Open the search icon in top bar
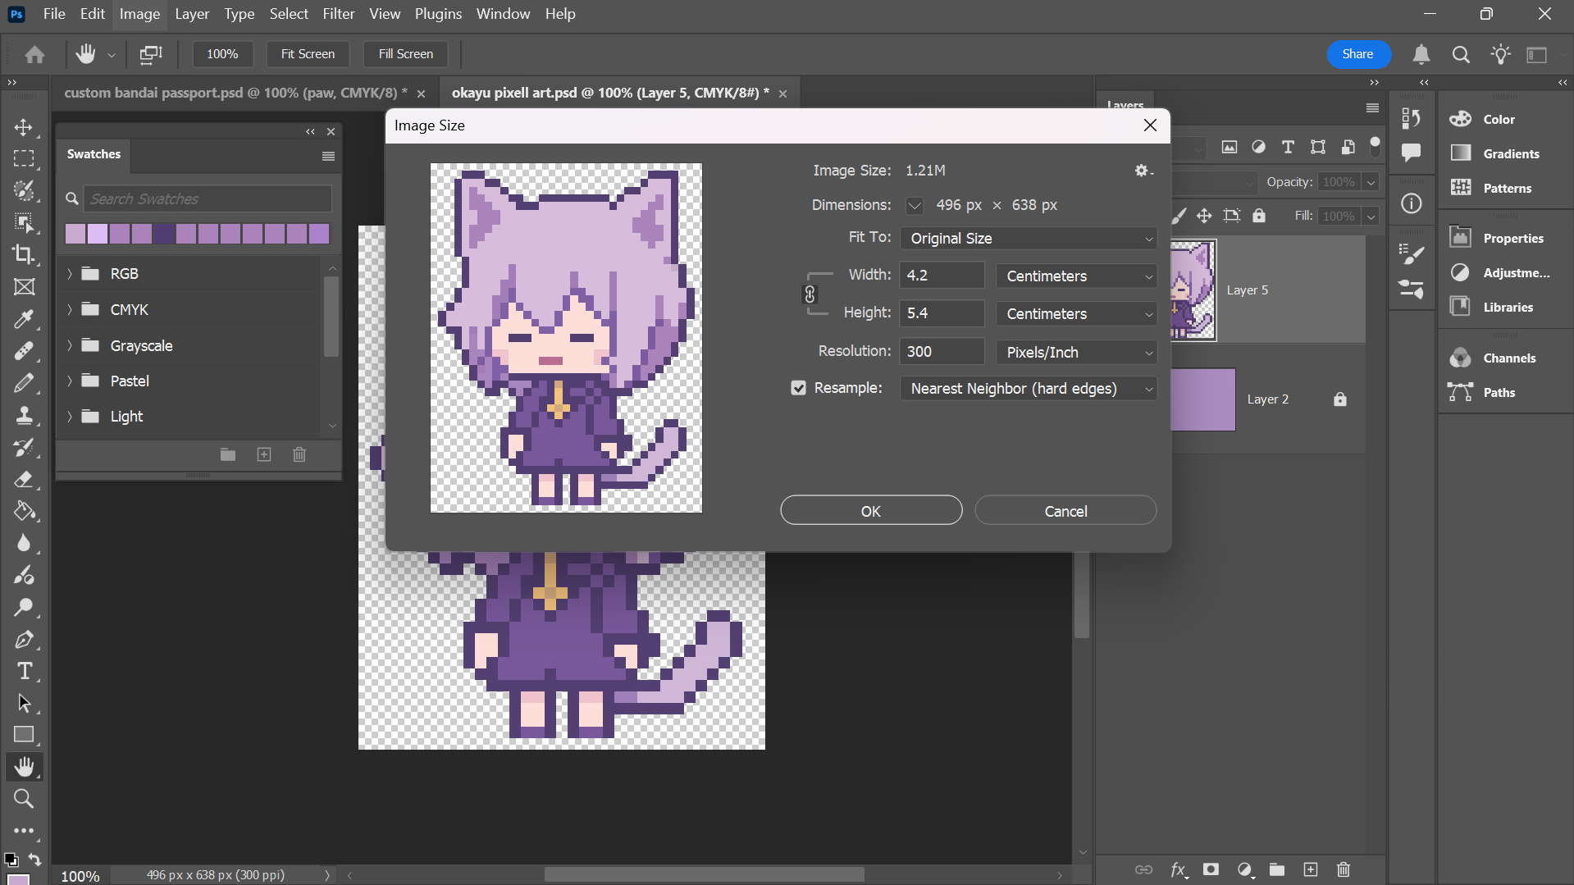 (x=1461, y=54)
